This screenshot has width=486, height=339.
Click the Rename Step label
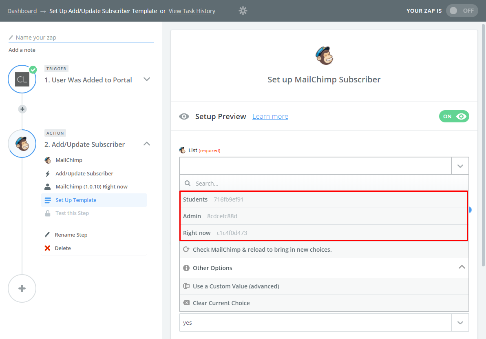(71, 235)
